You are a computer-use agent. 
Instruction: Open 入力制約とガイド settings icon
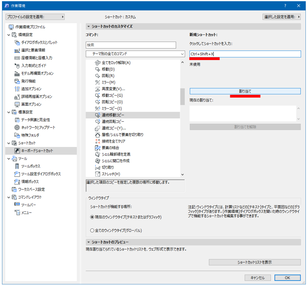point(17,66)
